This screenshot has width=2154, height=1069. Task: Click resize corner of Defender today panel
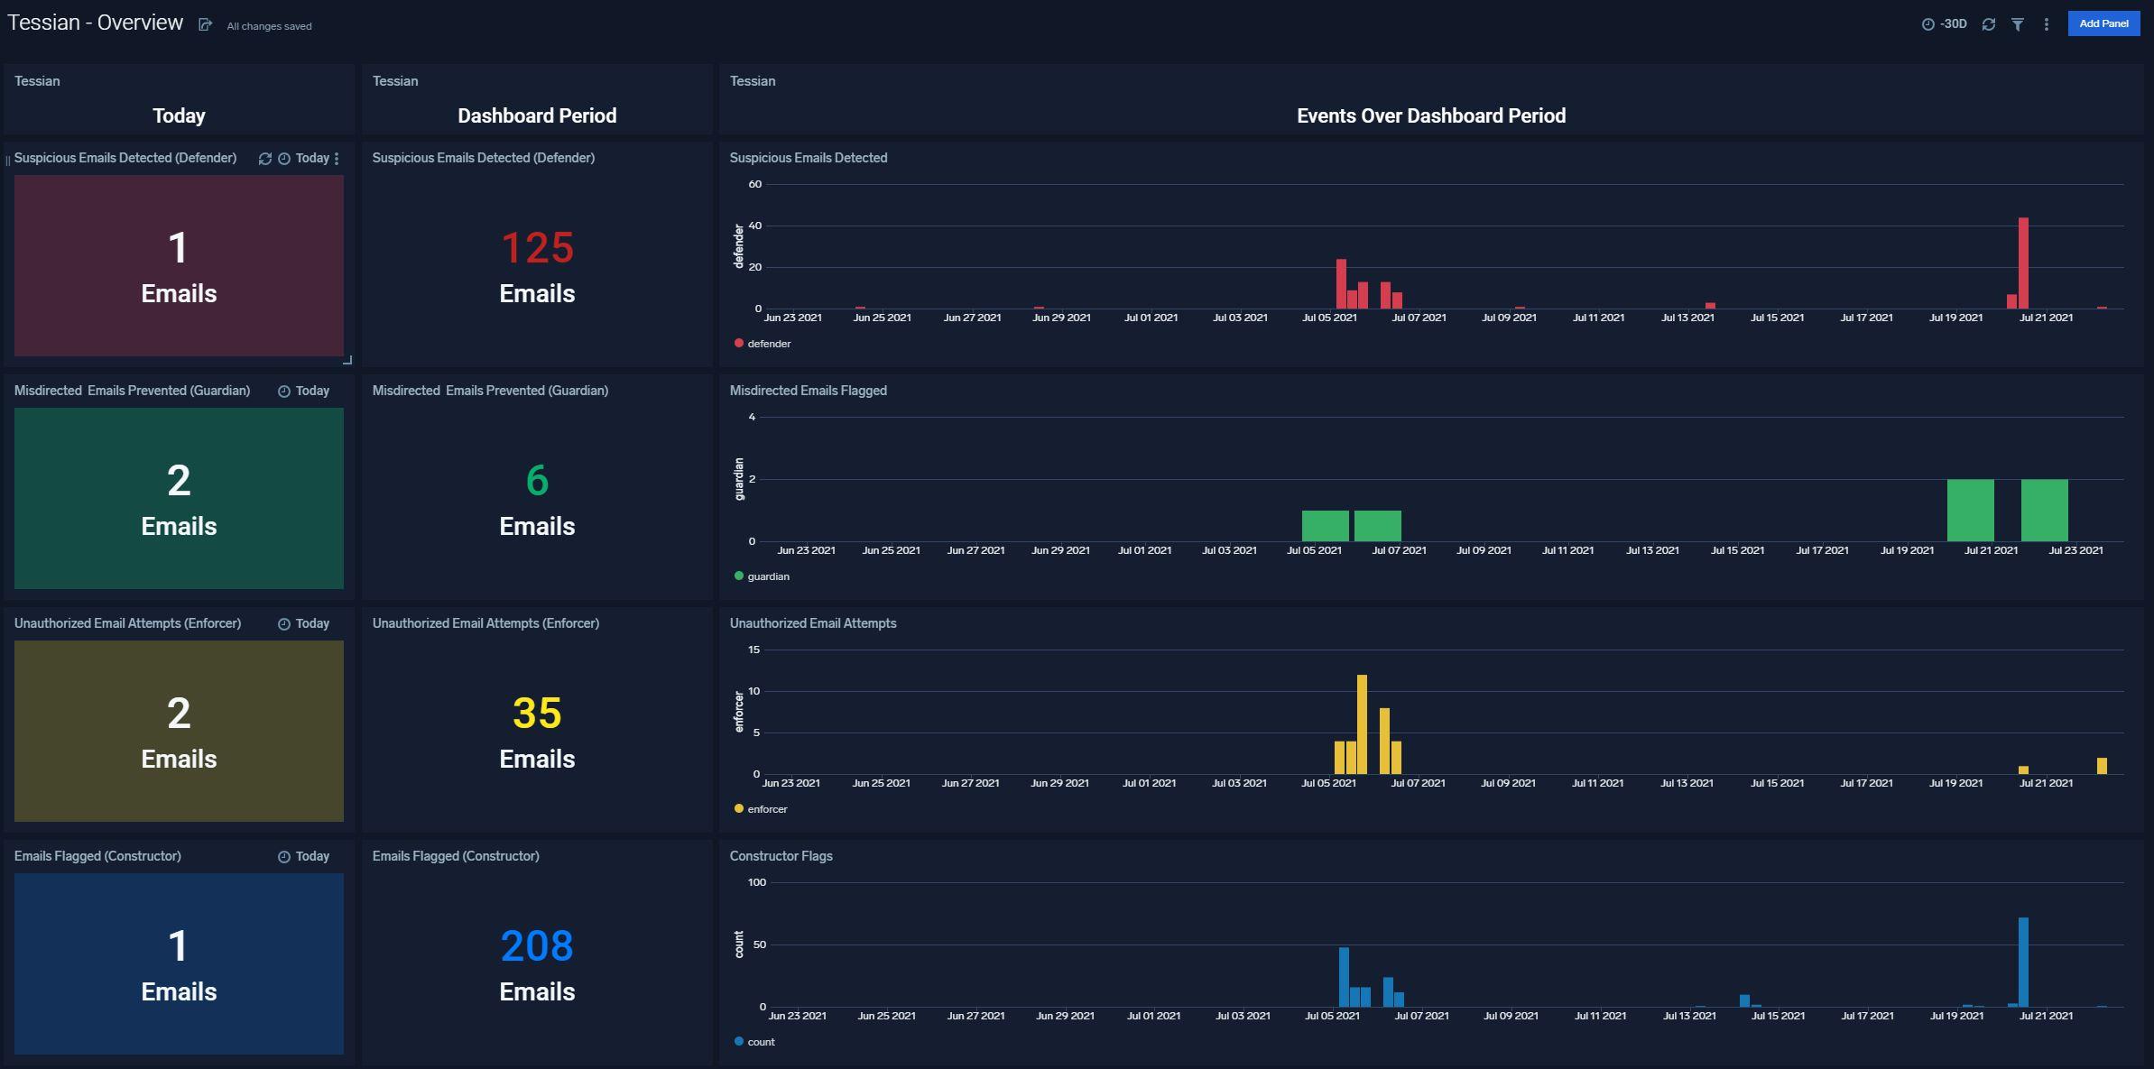[347, 360]
